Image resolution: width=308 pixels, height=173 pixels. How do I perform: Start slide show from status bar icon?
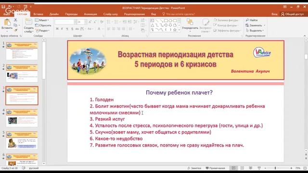(x=259, y=168)
